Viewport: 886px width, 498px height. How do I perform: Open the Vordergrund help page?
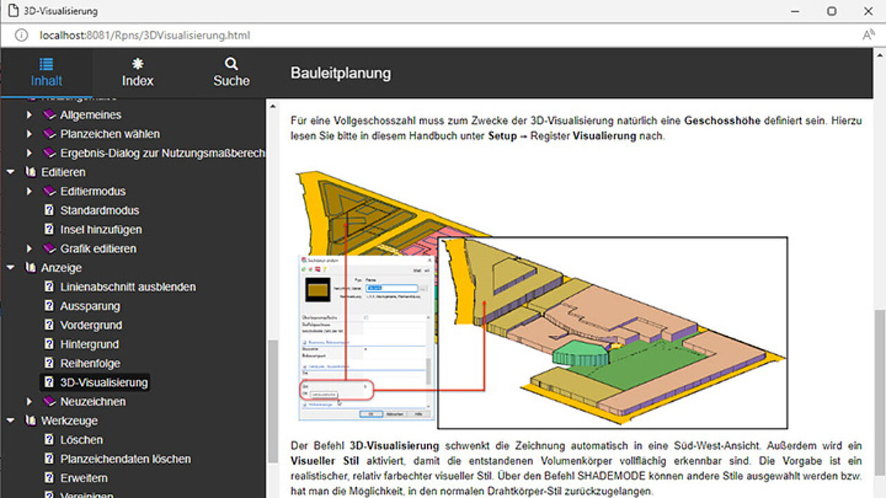(91, 325)
